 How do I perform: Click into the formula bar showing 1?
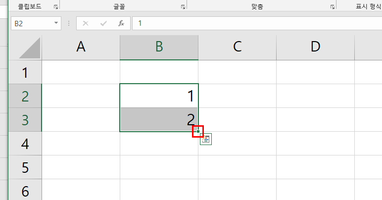[x=247, y=23]
